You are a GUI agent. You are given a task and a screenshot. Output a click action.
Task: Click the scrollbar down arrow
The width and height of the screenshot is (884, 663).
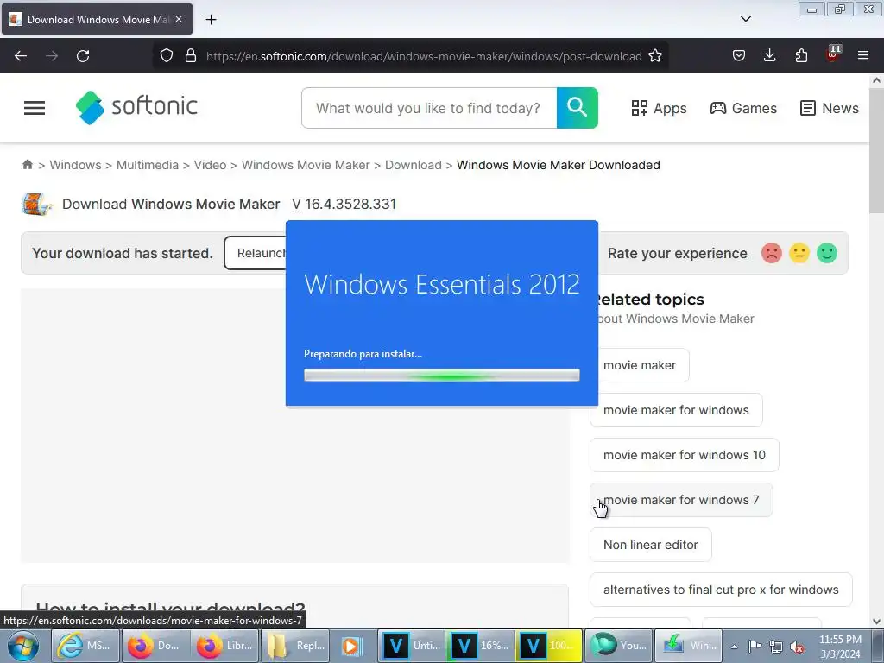click(876, 622)
